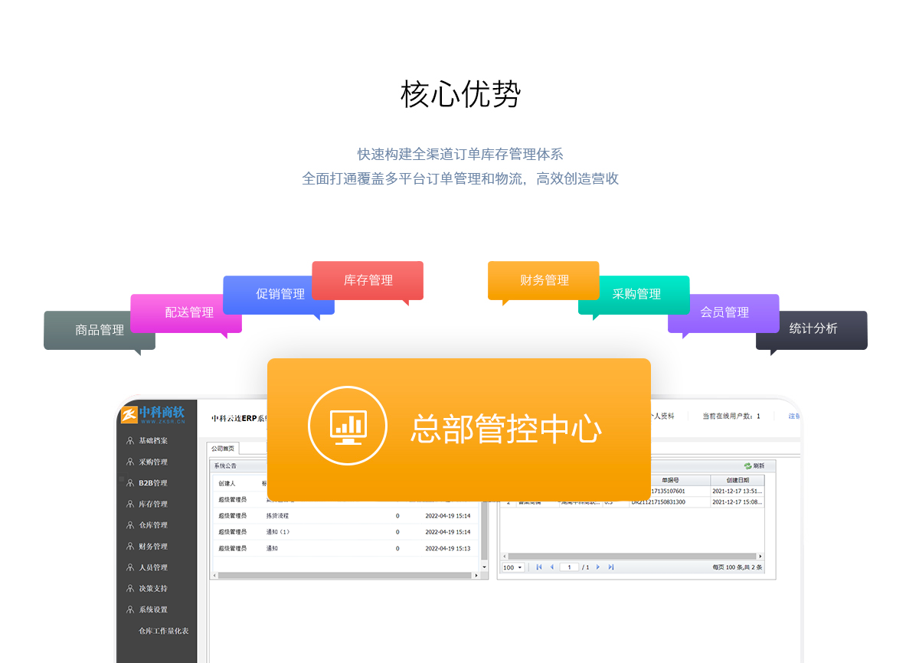Go to the first page of results

coord(539,567)
